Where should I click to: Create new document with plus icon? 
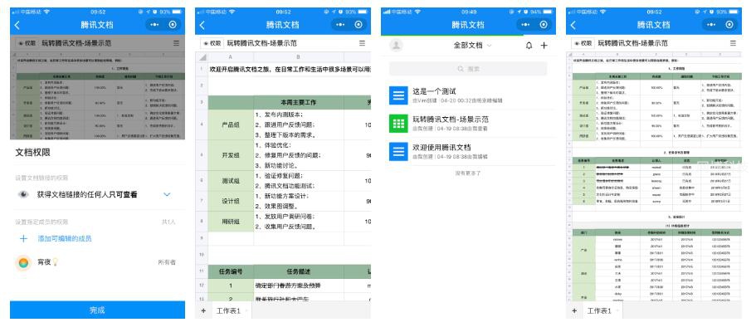544,46
